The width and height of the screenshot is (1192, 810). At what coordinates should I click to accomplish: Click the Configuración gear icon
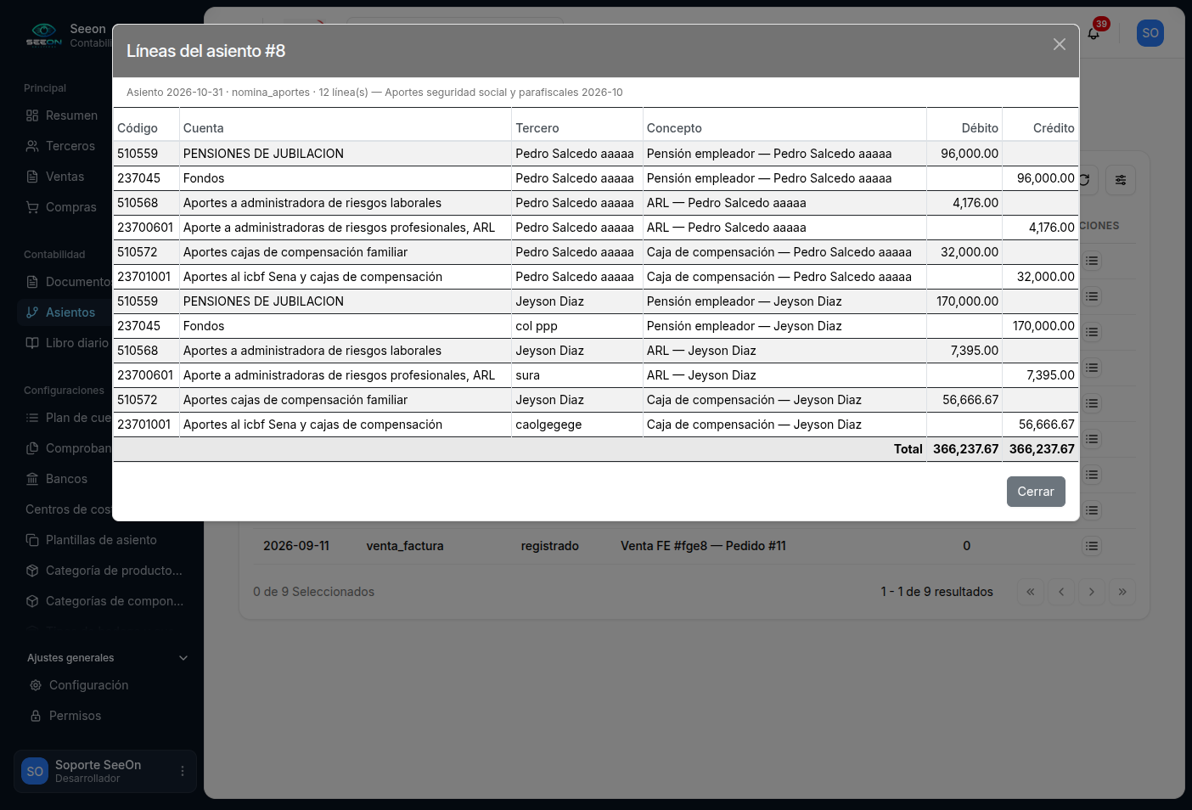pos(36,685)
